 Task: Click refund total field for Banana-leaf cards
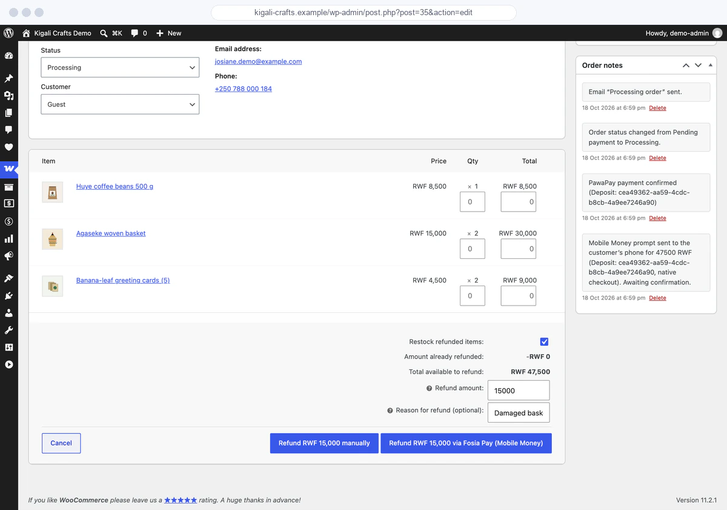point(519,296)
